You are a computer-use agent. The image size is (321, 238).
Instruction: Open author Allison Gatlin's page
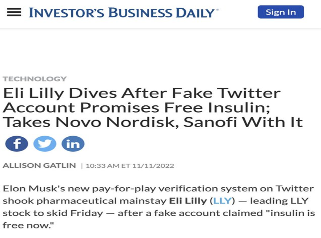tap(39, 166)
